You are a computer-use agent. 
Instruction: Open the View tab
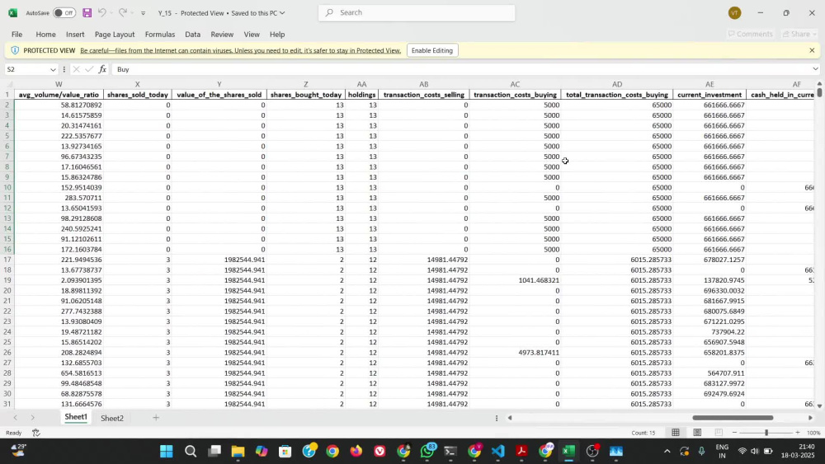[x=252, y=34]
